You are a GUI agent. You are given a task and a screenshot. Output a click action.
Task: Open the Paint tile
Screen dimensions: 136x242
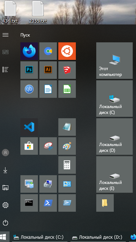point(67,146)
